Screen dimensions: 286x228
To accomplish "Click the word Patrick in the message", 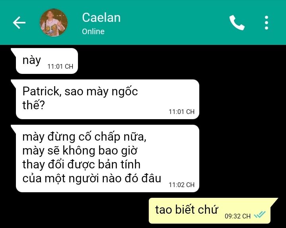I will [x=42, y=91].
